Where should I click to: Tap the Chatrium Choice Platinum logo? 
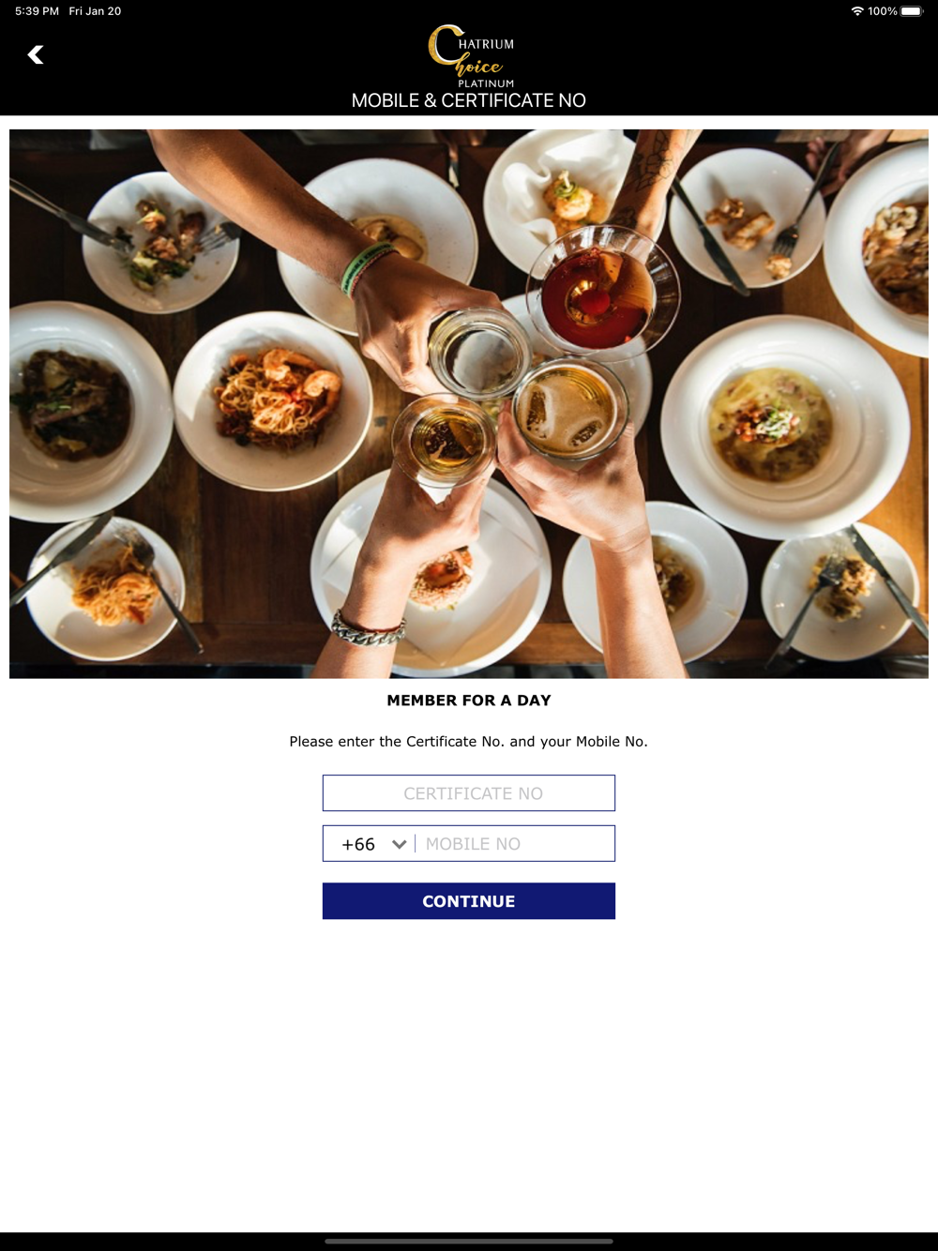(x=472, y=56)
